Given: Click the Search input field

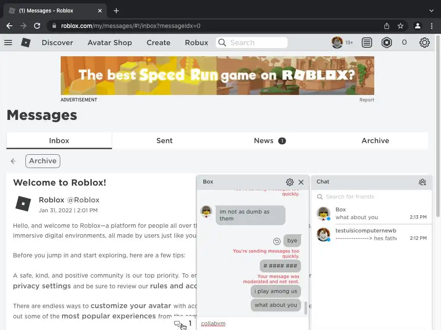Looking at the screenshot, I should point(252,43).
